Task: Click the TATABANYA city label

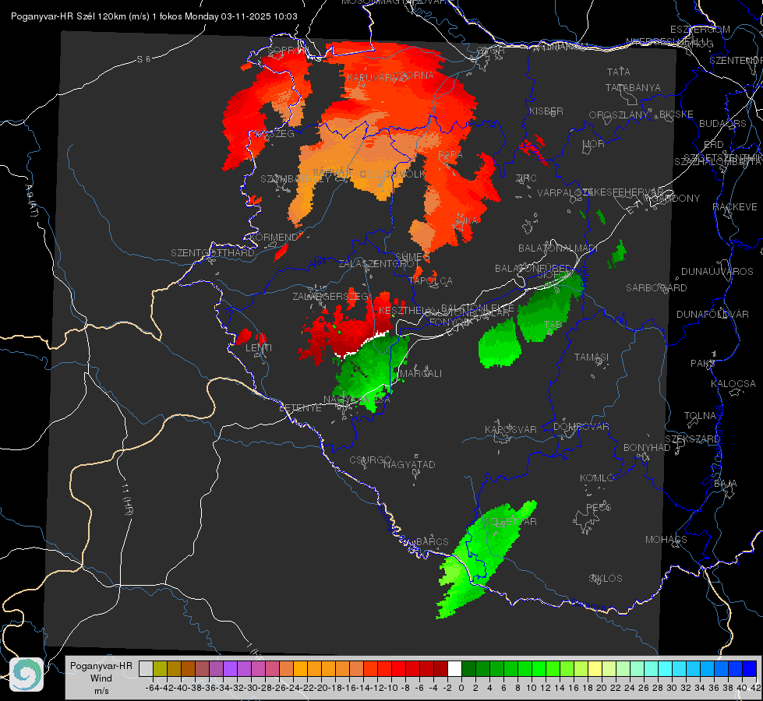Action: pyautogui.click(x=633, y=87)
